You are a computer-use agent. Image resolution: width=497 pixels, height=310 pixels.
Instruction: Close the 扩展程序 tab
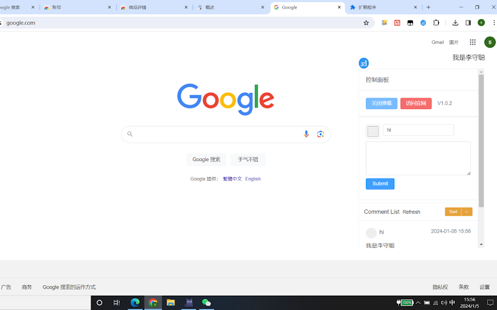pos(416,7)
